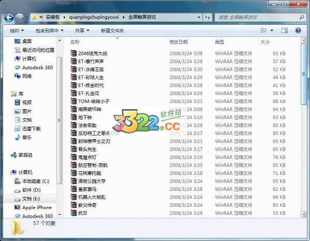Refresh the folder with the refresh button
310x241 pixels.
(207, 18)
